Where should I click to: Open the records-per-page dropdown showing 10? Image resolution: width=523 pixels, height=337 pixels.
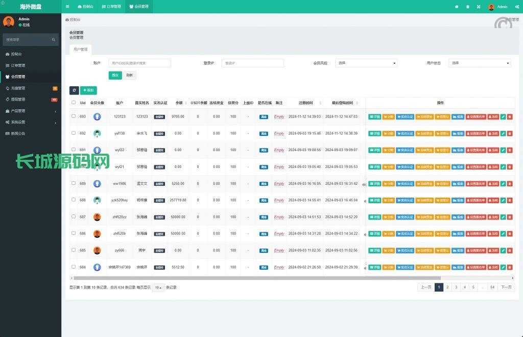[158, 287]
